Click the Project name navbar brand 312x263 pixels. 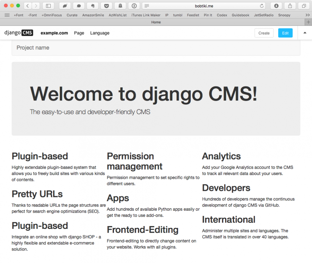(33, 48)
